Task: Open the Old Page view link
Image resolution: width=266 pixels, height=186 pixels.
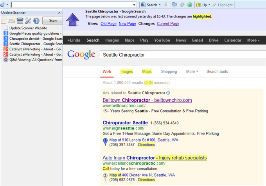Action: click(108, 24)
